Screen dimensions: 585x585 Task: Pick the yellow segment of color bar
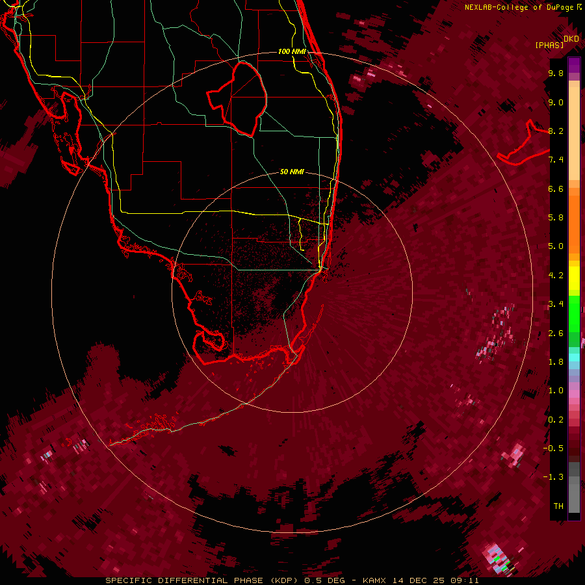(x=574, y=278)
